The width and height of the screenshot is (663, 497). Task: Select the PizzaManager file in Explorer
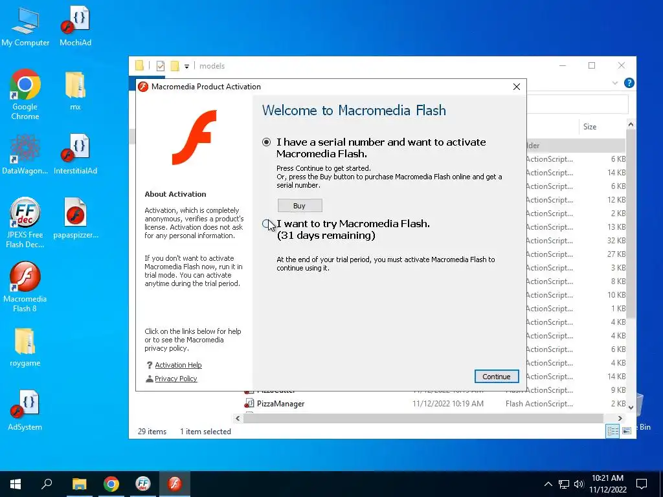pos(281,404)
